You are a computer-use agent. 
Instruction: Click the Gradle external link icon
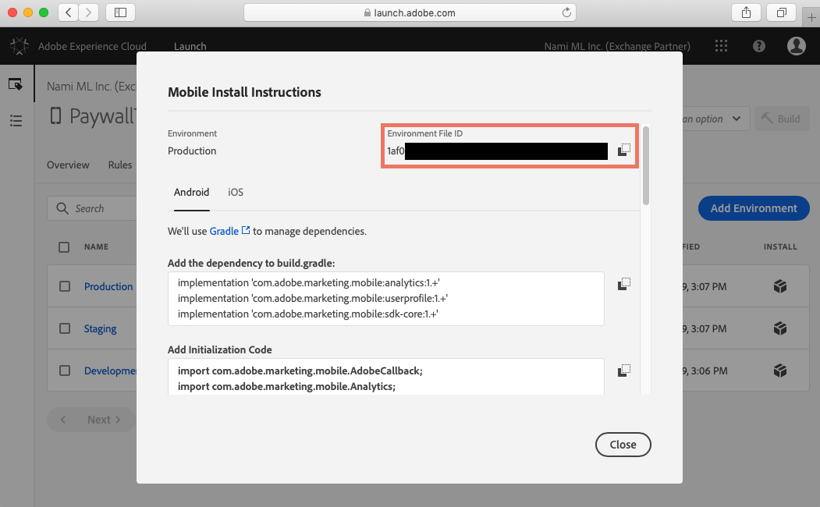(245, 230)
